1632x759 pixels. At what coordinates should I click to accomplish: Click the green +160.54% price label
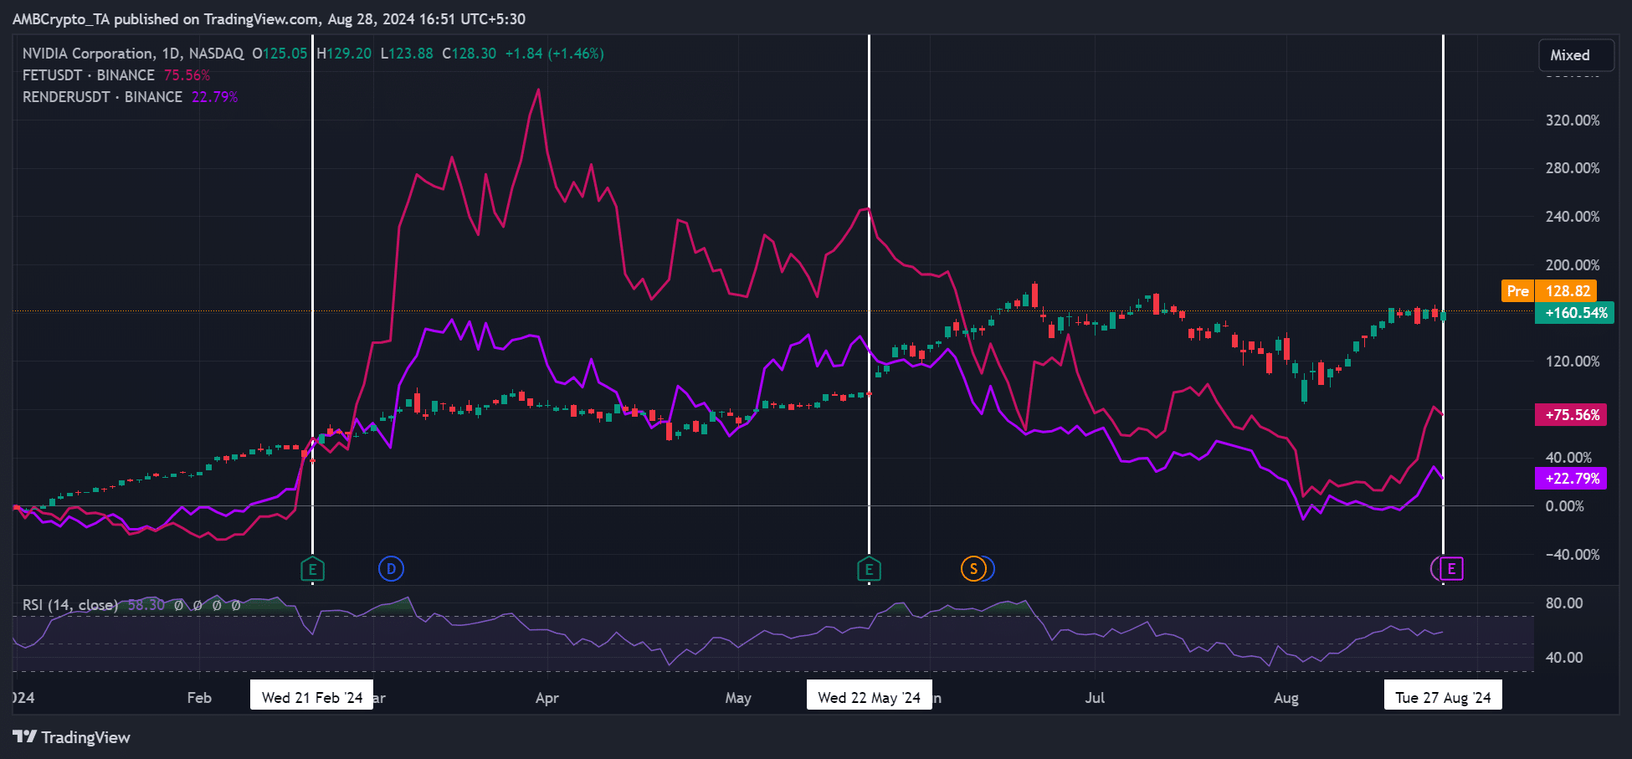pos(1574,313)
